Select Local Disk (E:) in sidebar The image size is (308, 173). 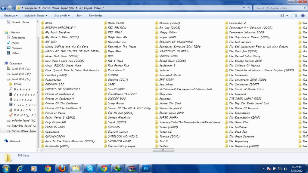click(x=21, y=79)
